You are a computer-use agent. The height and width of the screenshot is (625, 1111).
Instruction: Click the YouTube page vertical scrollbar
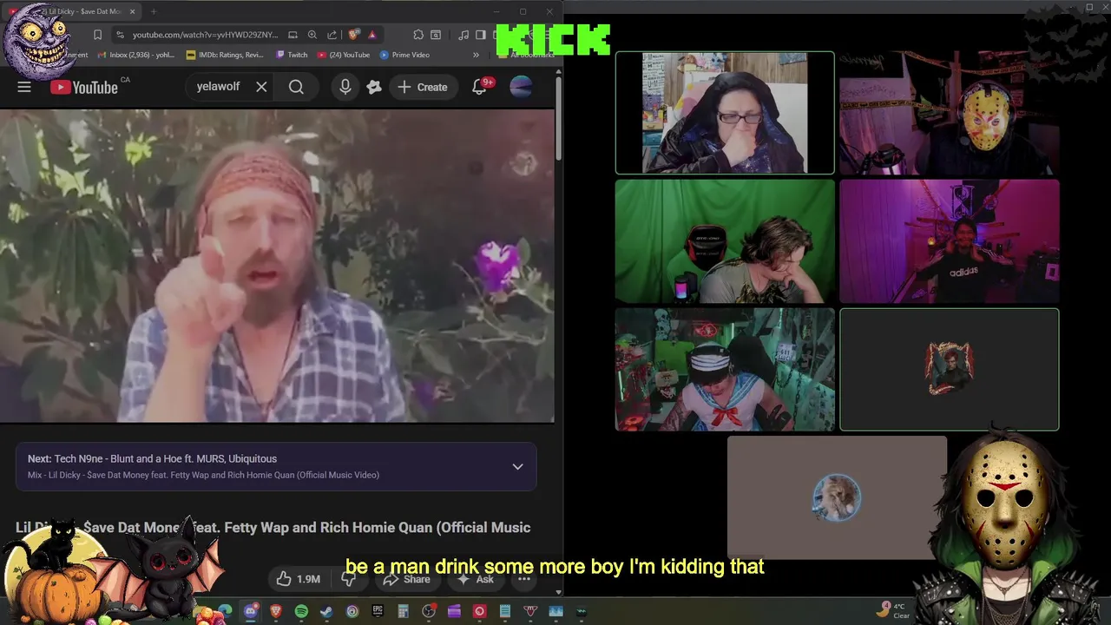click(x=558, y=117)
